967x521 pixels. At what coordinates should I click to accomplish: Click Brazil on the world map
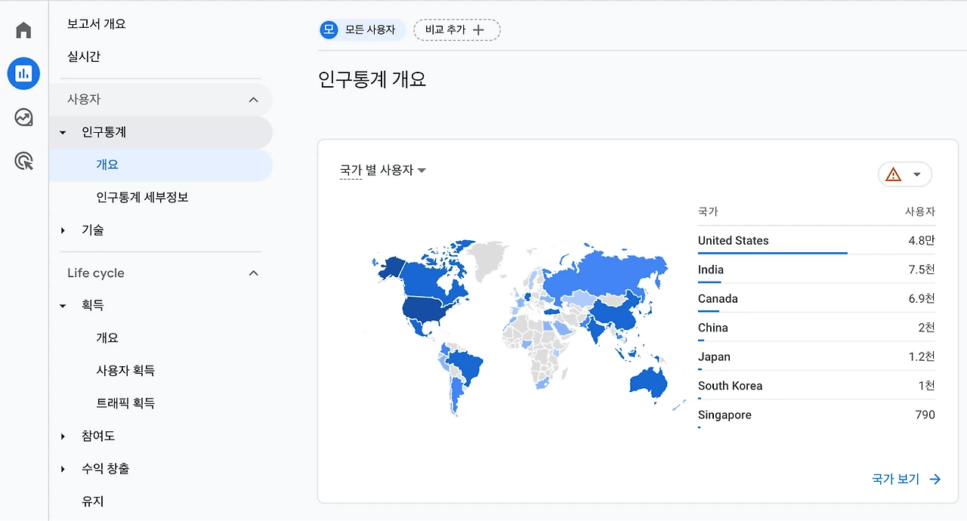[x=465, y=366]
